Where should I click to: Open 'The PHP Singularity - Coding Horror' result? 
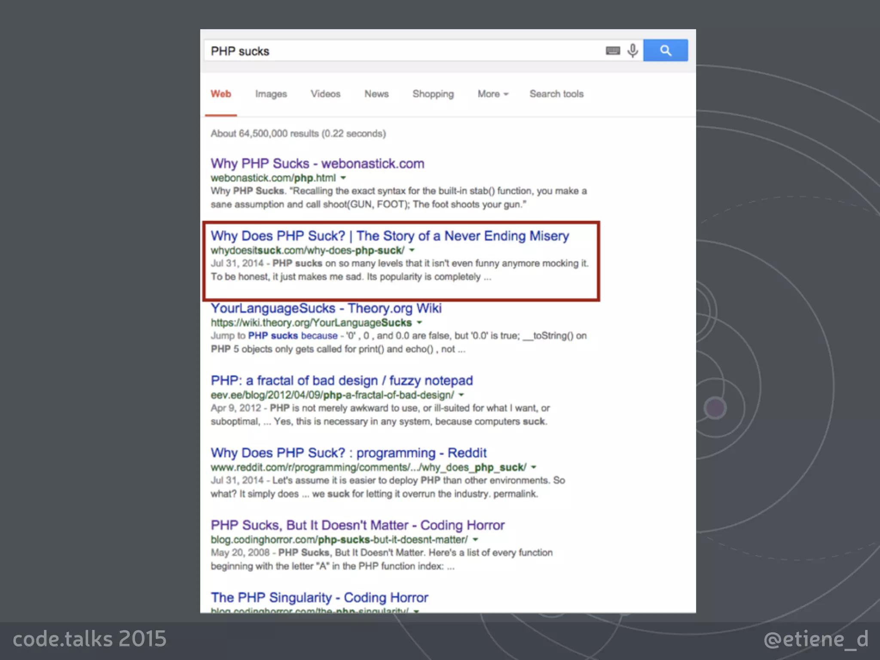(x=319, y=597)
